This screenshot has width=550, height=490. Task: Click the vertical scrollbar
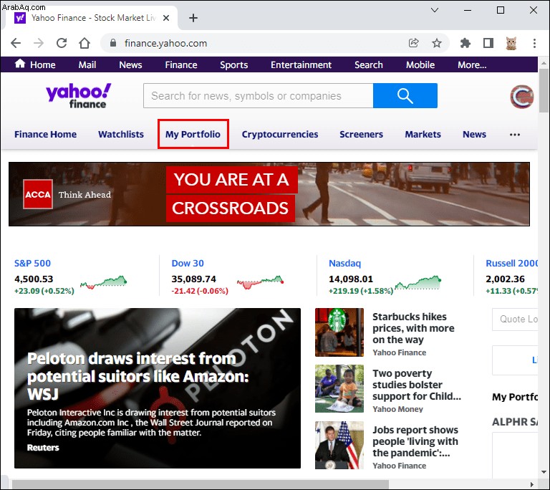click(x=544, y=90)
